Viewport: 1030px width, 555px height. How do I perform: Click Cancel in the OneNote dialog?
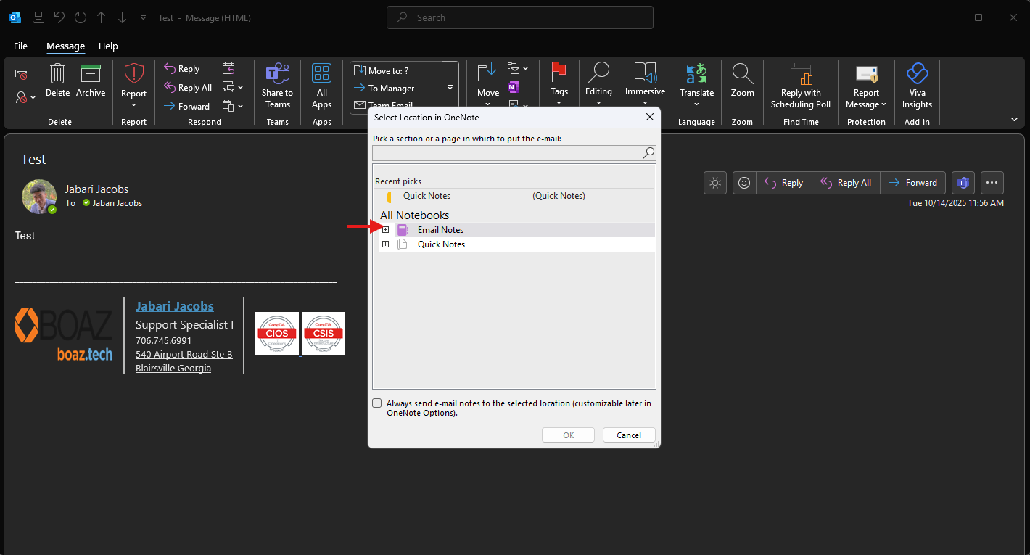[628, 435]
